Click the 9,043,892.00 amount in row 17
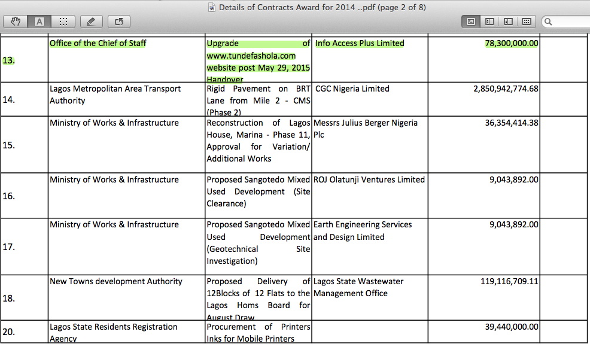This screenshot has width=590, height=356. tap(513, 224)
